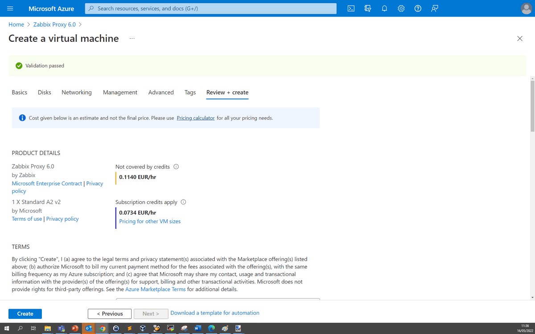Switch to the Management tab

pos(120,92)
